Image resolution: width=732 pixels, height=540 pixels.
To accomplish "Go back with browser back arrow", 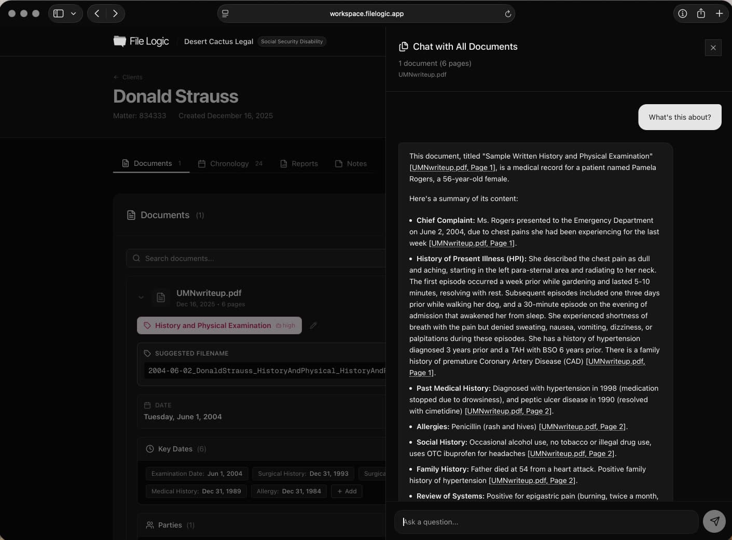I will coord(97,13).
